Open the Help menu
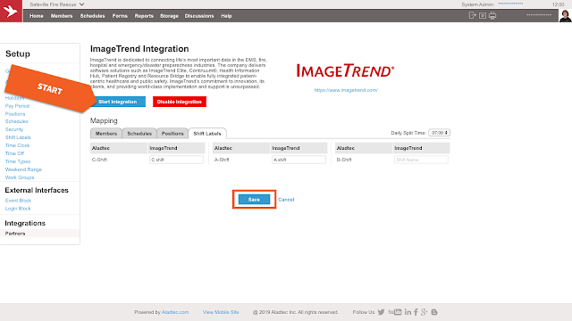 (x=226, y=16)
